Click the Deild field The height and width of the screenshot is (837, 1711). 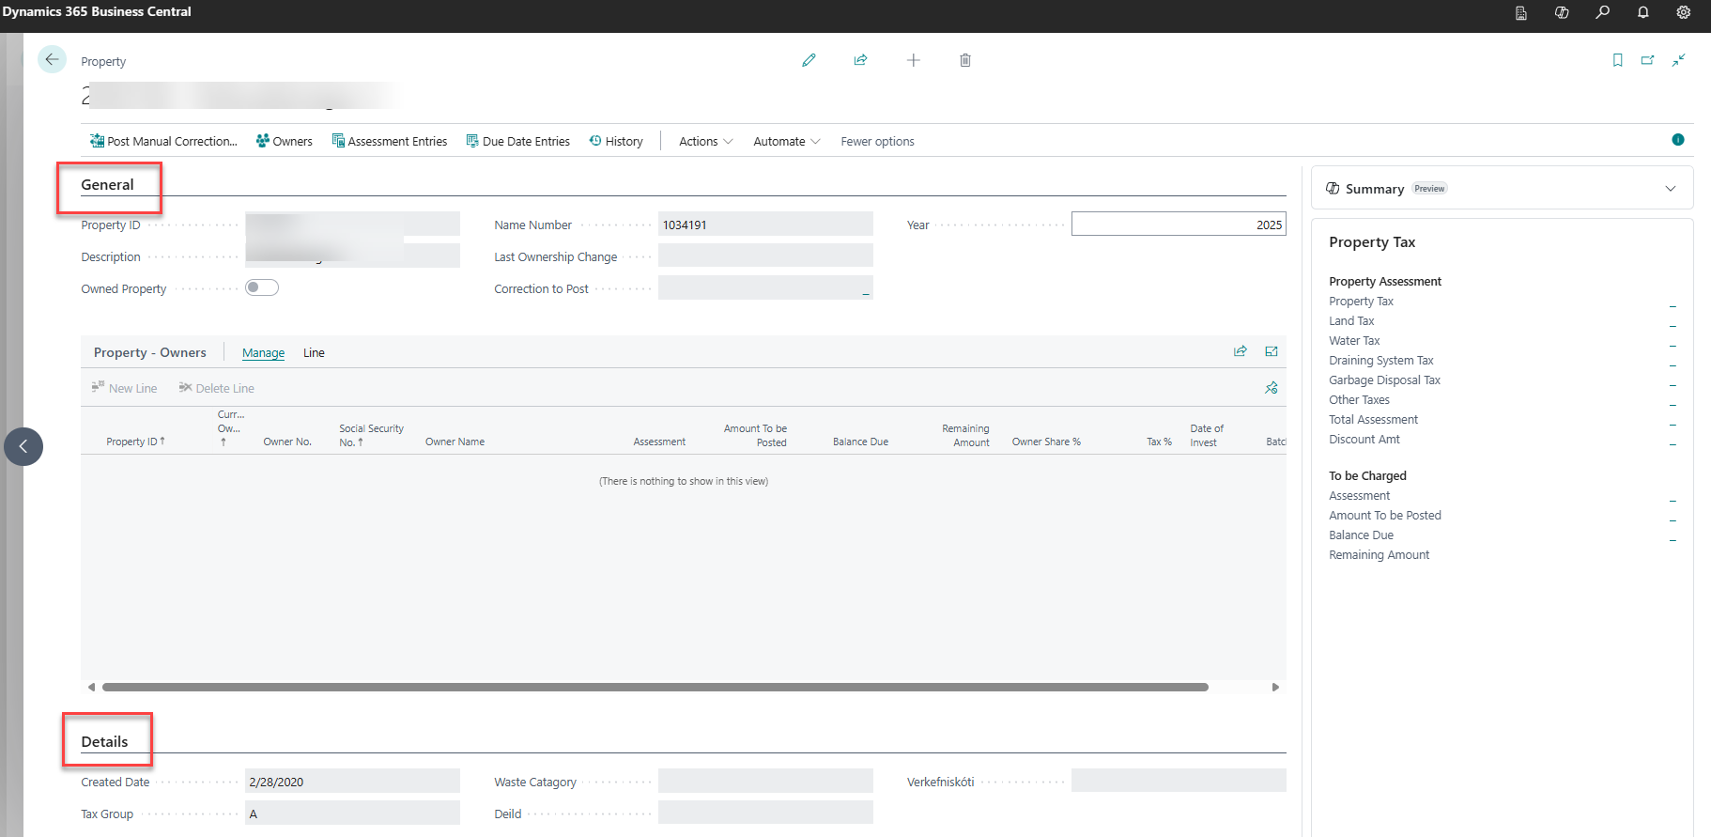pyautogui.click(x=765, y=813)
